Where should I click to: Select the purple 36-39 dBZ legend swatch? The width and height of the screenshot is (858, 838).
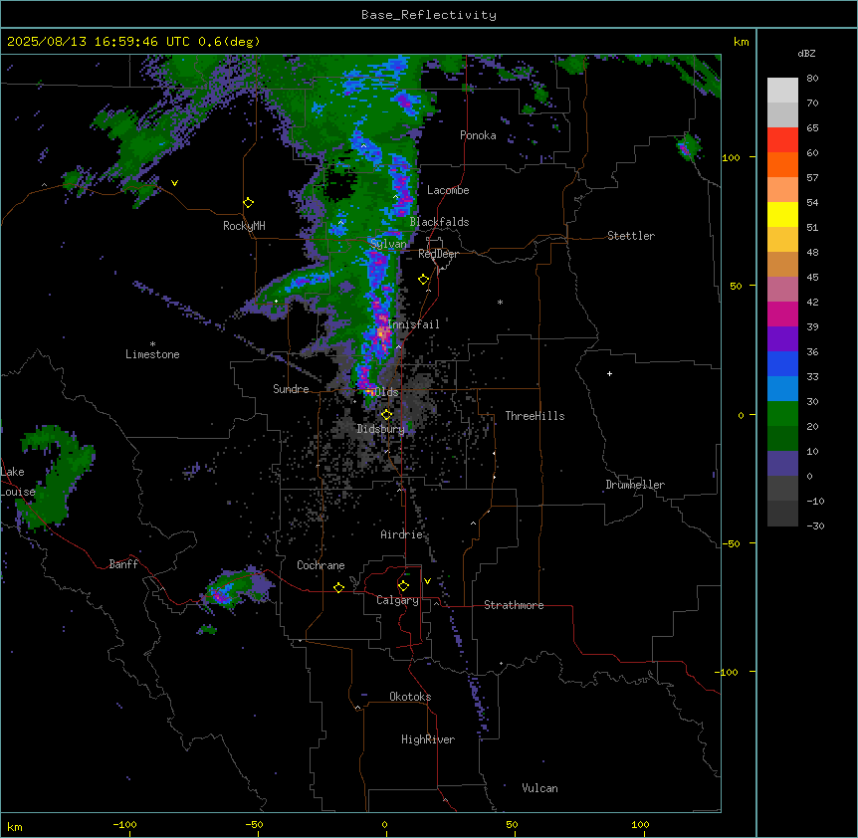click(x=782, y=339)
